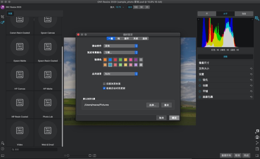Toggle the left panel visibility icon
Viewport: 260px width, 159px height.
coord(3,156)
